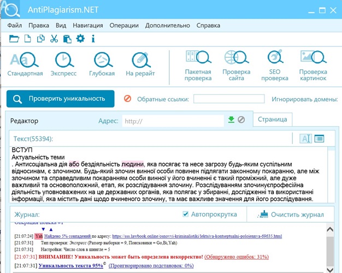Screen dimensions: 342x273
Task: Click the 'Журнал:' panel label
Action: click(27, 215)
